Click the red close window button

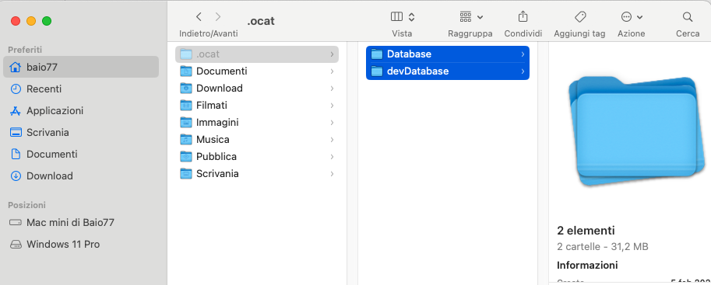click(16, 21)
